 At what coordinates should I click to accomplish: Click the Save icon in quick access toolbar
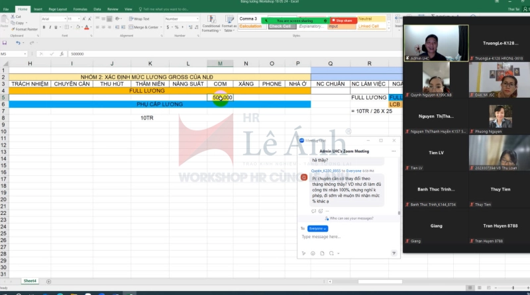(5, 43)
